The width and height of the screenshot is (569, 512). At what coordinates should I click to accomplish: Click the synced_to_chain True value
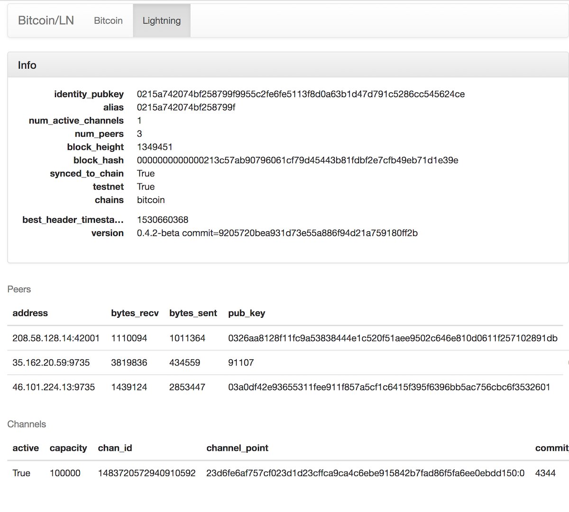[x=146, y=174]
